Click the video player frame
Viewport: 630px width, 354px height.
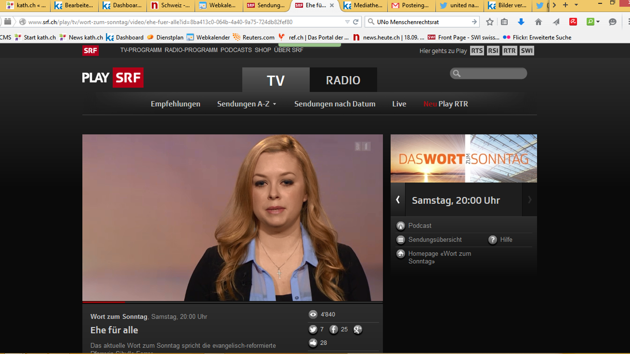click(232, 218)
